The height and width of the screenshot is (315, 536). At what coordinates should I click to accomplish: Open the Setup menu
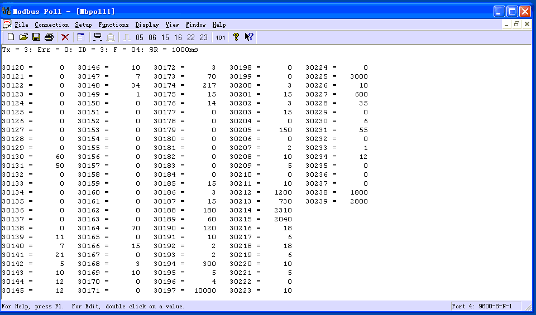pos(83,25)
